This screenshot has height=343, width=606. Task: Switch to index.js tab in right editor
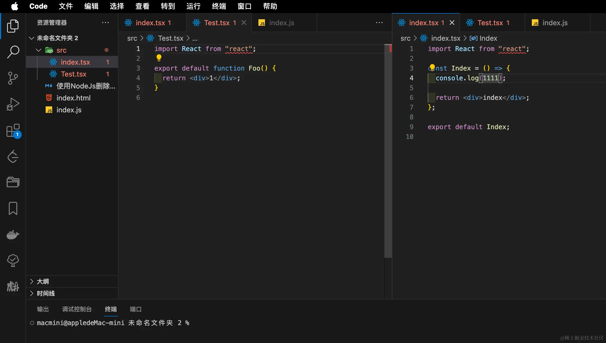(555, 23)
